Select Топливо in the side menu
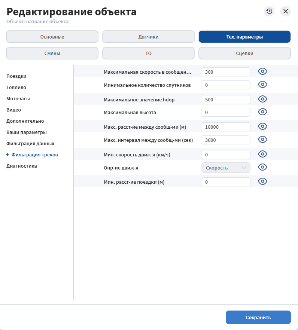Screen dimensions: 298x330 click(x=16, y=87)
